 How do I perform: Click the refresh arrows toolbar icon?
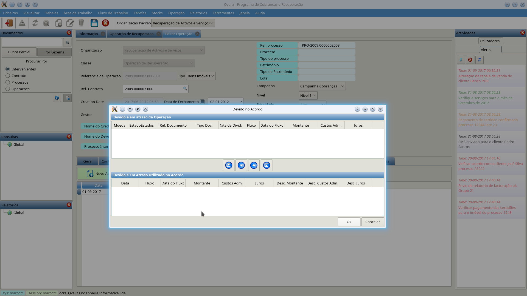pos(35,23)
